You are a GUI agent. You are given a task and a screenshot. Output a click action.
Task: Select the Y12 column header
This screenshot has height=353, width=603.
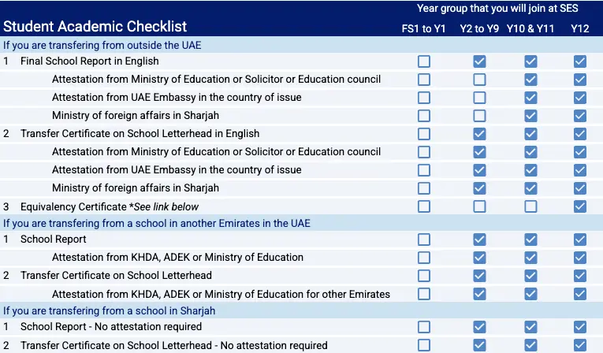[x=580, y=29]
